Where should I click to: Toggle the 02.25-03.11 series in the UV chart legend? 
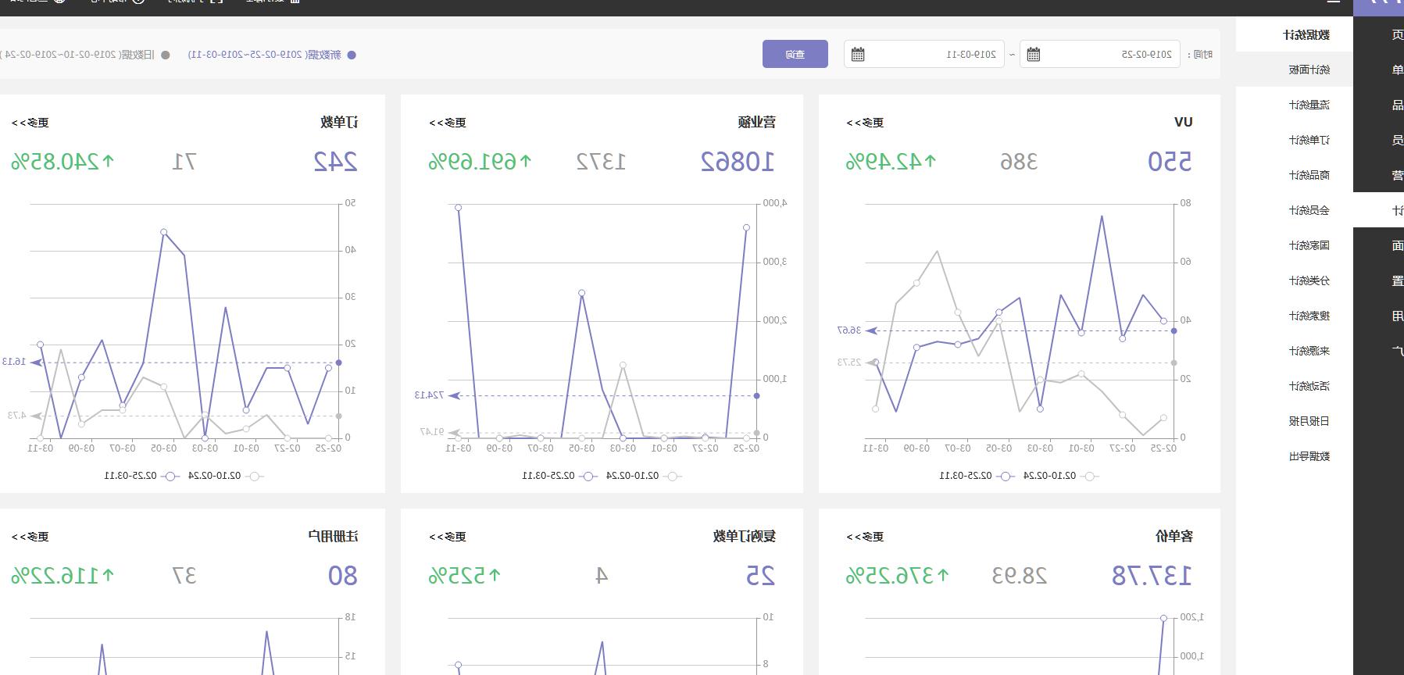tap(977, 476)
